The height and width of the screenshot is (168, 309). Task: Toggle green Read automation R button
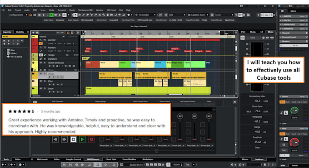pos(51,15)
